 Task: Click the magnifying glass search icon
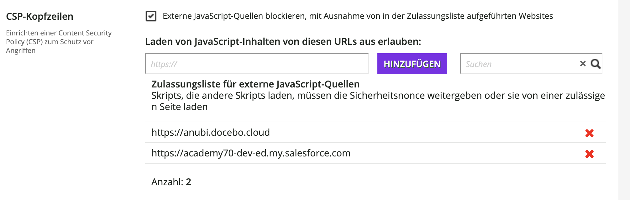596,64
